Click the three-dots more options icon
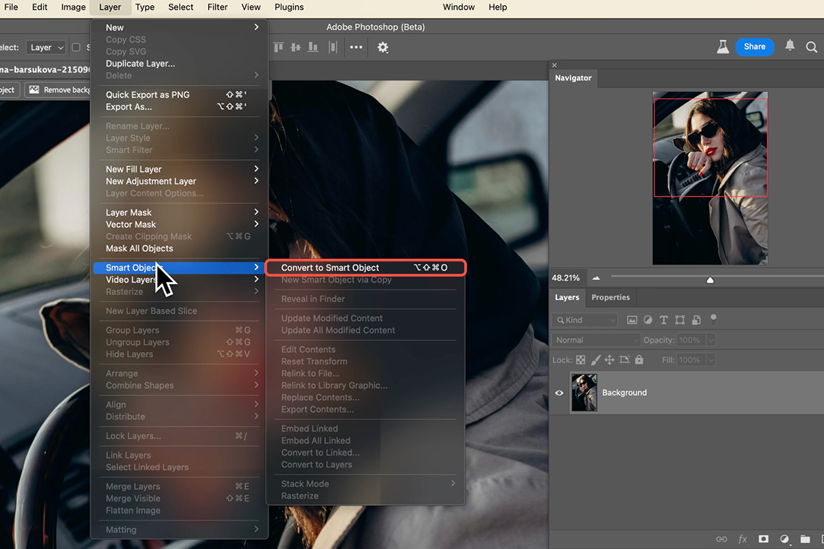This screenshot has width=824, height=549. click(356, 47)
